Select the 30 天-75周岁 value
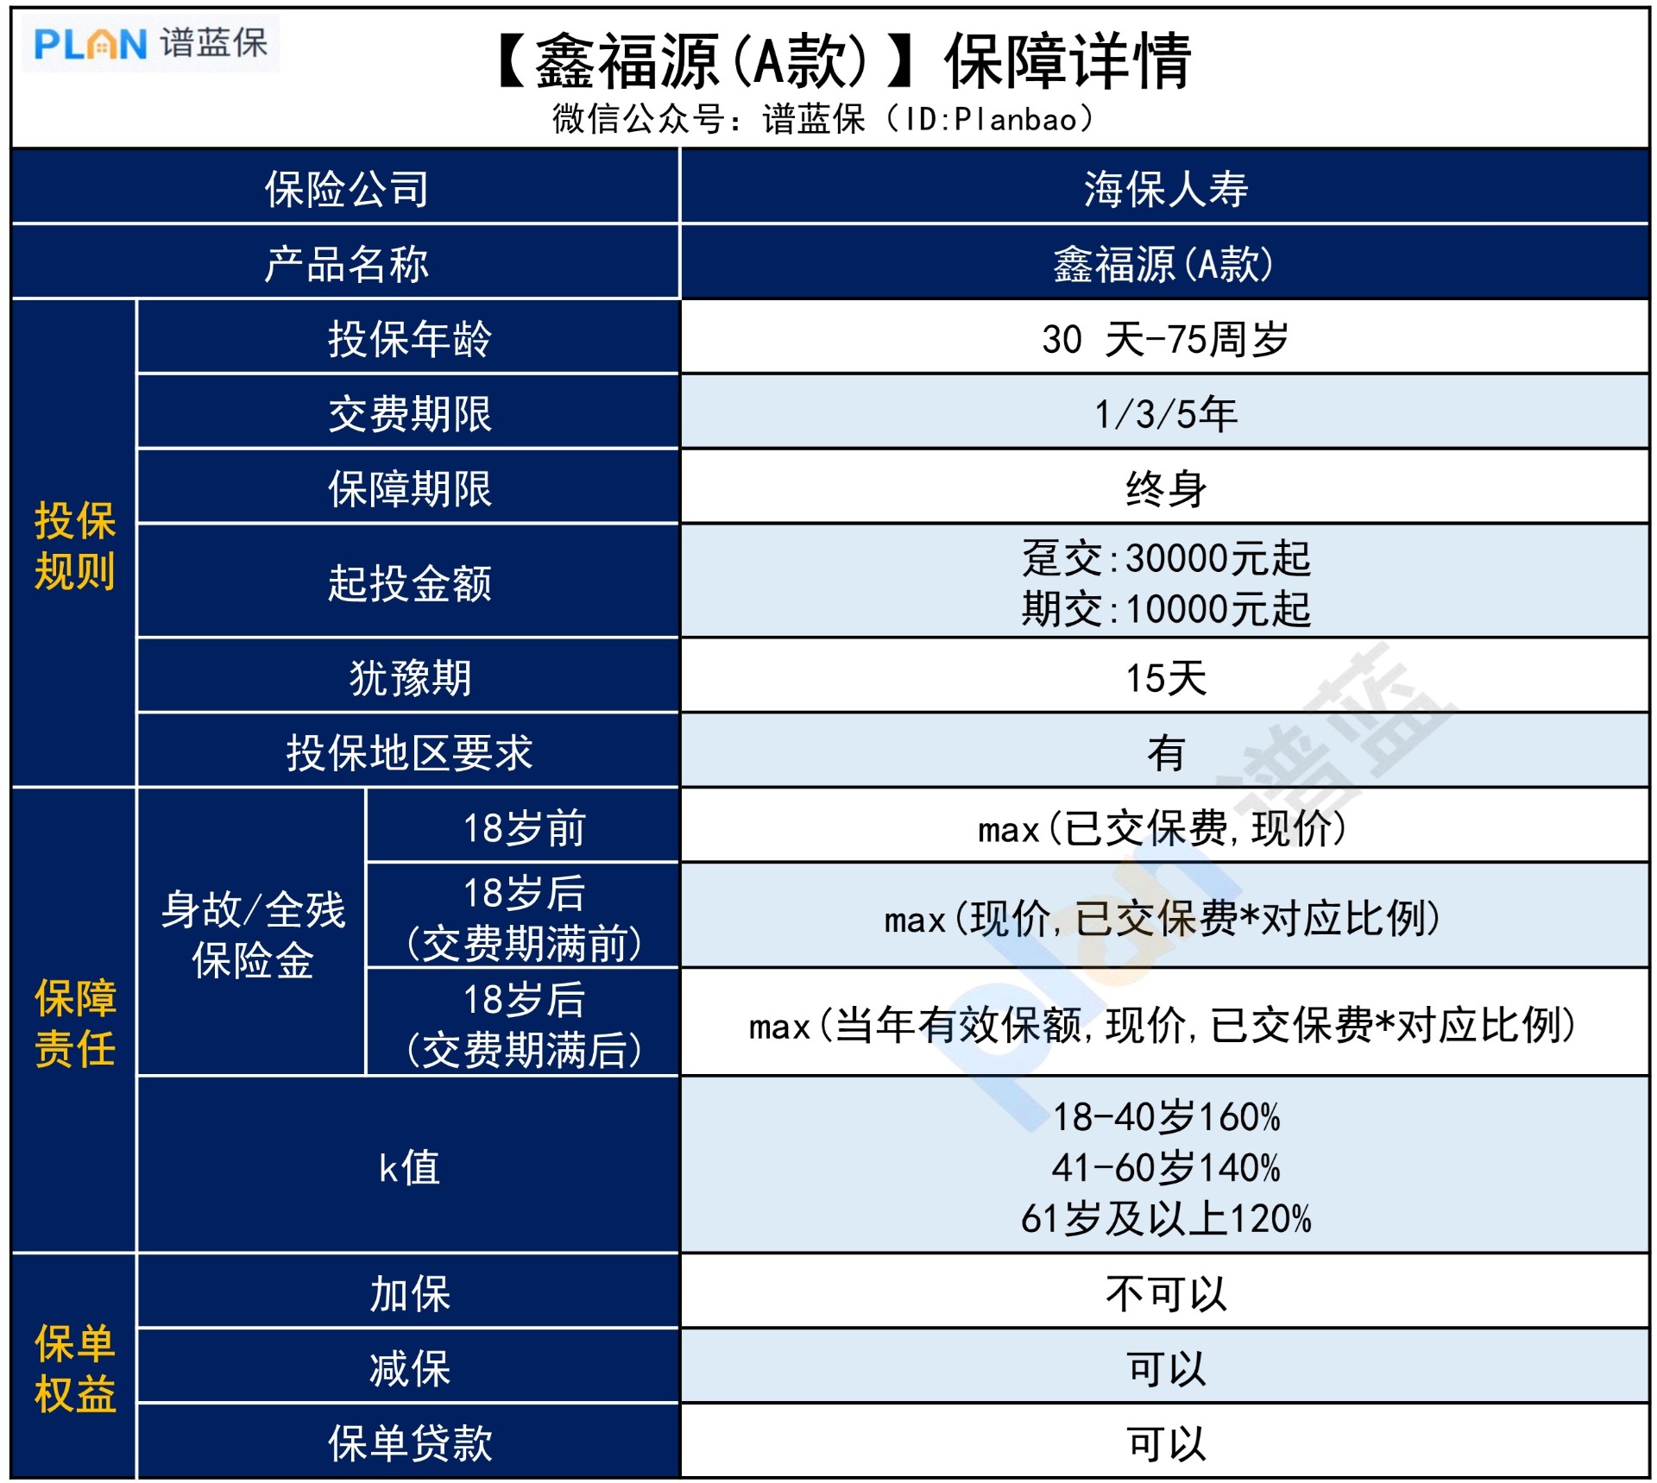 coord(1165,338)
